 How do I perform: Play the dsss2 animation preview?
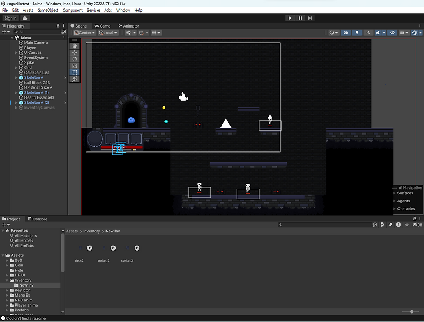coord(90,248)
